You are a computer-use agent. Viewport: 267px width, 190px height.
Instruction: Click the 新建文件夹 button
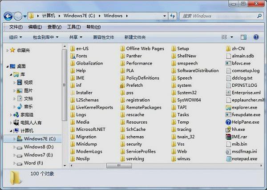coord(135,37)
